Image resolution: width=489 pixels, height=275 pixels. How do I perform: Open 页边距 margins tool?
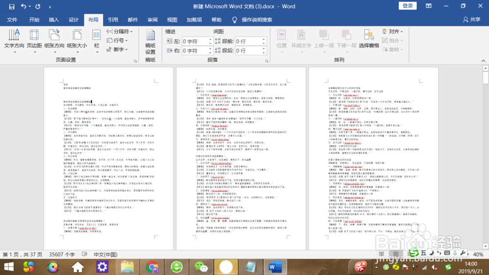(x=34, y=41)
